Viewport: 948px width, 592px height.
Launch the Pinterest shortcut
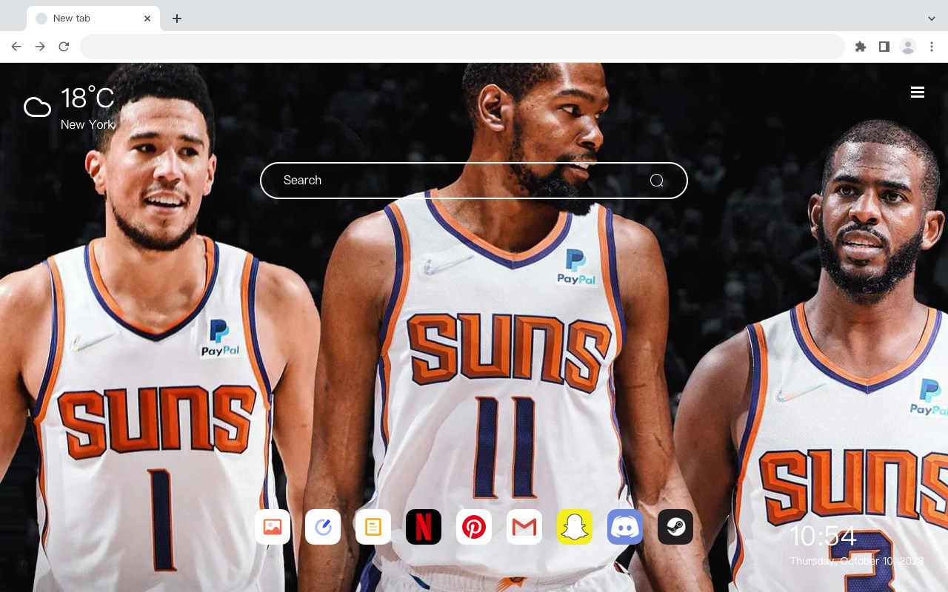pos(474,527)
